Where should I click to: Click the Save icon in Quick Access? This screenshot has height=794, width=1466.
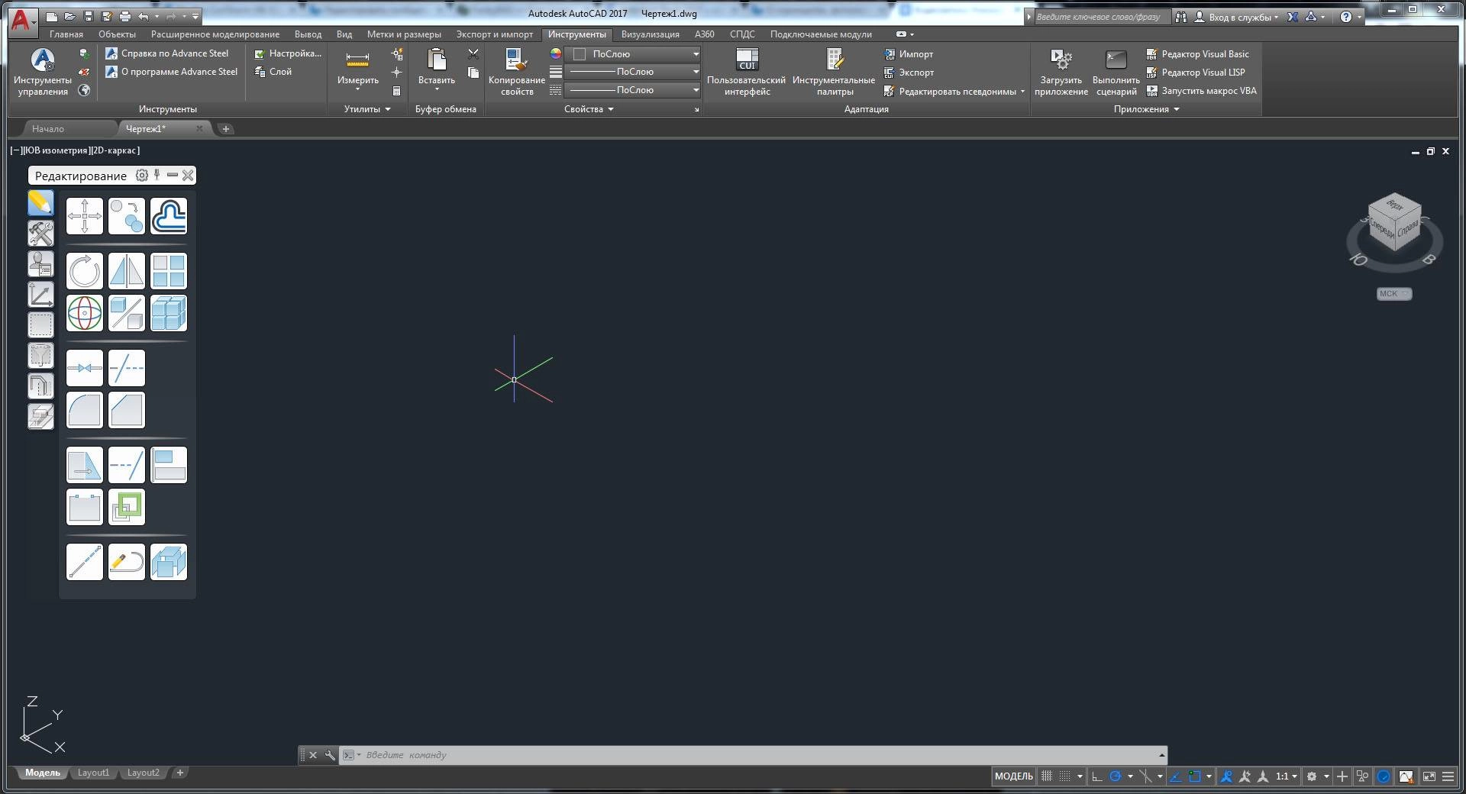click(89, 16)
